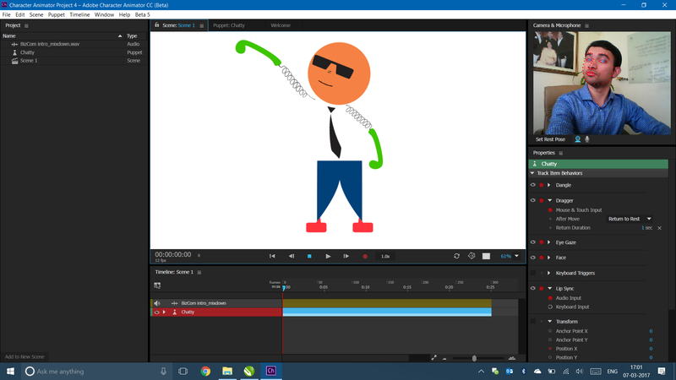Mute the BizCom intro_mixdown audio track
The height and width of the screenshot is (380, 676).
pyautogui.click(x=156, y=303)
